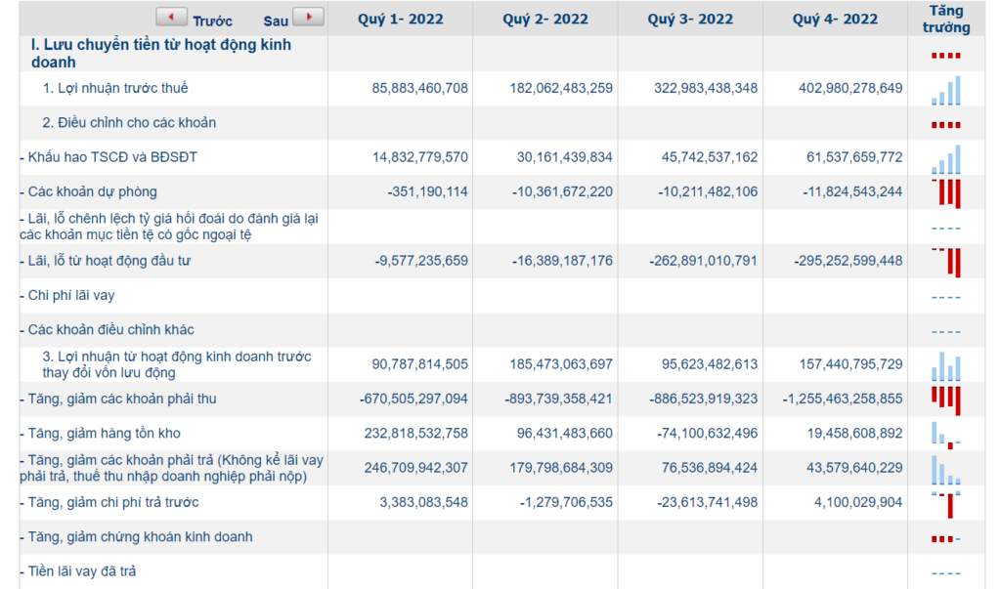View sparkline for Lãi, lỗ từ hoạt động đầu tư
Viewport: 1001px width, 589px height.
945,263
